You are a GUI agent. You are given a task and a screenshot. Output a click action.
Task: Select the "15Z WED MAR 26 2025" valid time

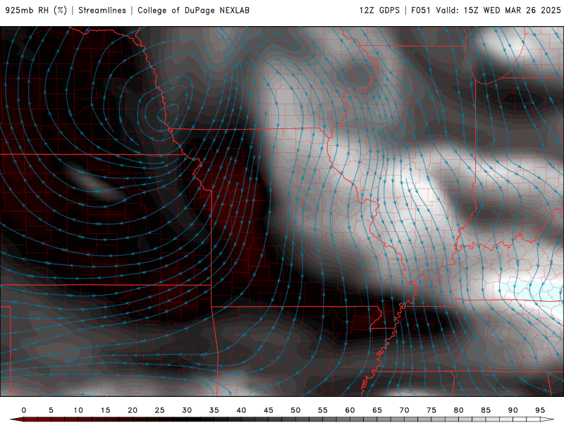click(x=513, y=10)
